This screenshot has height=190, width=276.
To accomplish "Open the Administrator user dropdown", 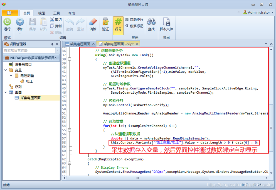I will (257, 13).
